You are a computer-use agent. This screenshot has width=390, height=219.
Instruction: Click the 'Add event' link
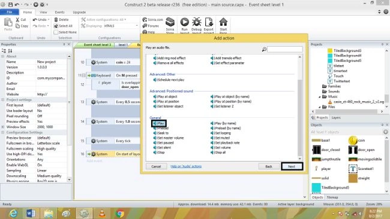(94, 161)
